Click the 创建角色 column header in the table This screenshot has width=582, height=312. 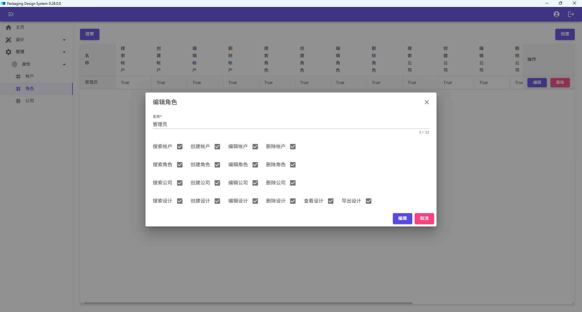point(313,60)
